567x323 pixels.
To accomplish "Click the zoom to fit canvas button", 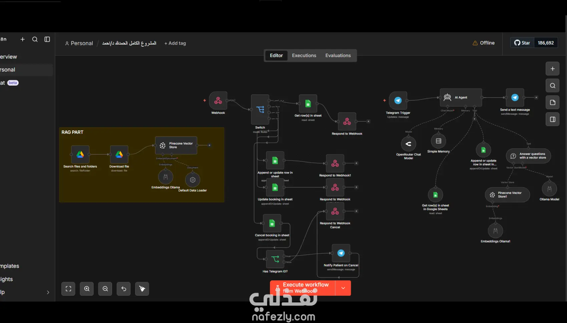I will [x=68, y=289].
